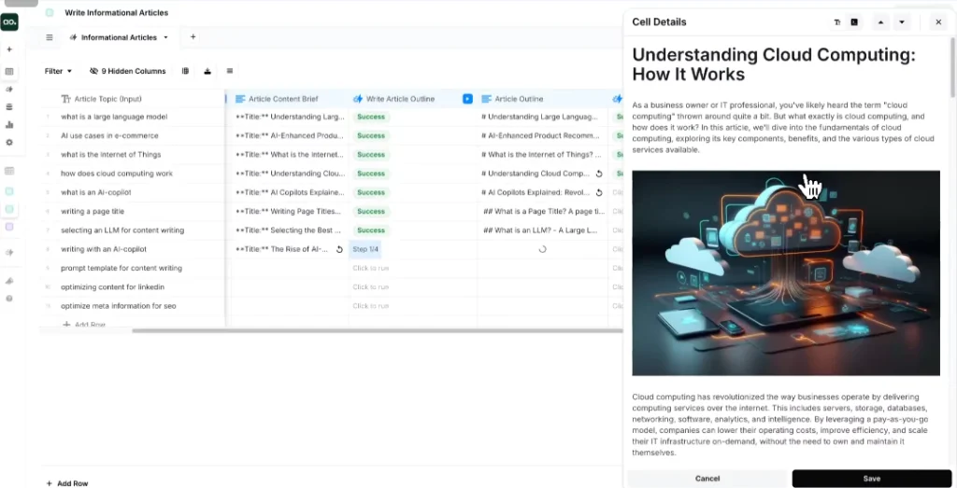Open the Informational Articles tab dropdown arrow
Screen dimensions: 957x488
165,37
